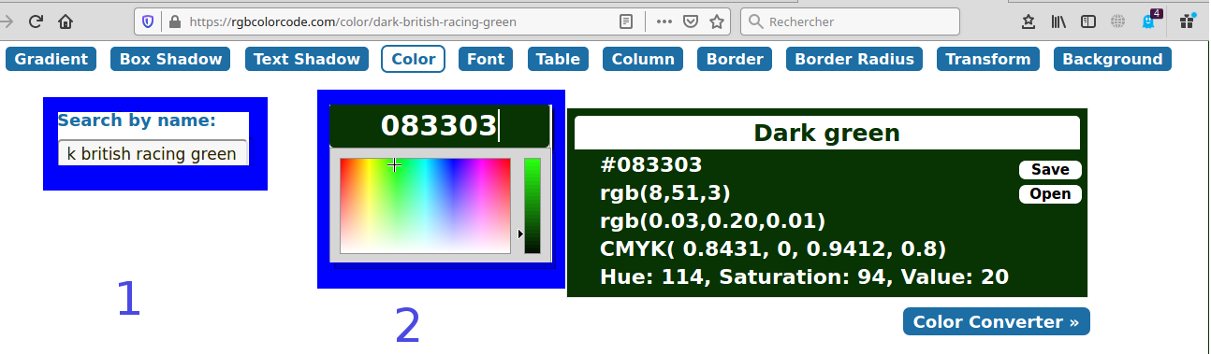Click the address bar URL
Image resolution: width=1211 pixels, height=354 pixels.
352,21
